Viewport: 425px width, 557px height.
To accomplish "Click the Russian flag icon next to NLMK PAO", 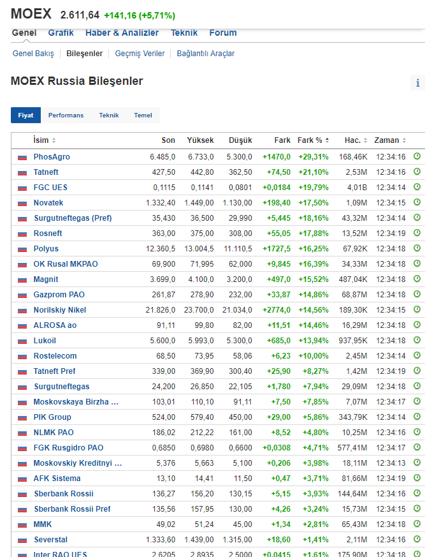I will coord(22,433).
